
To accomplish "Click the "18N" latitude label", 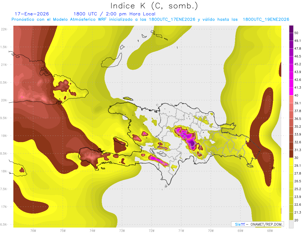I will click(x=4, y=171).
